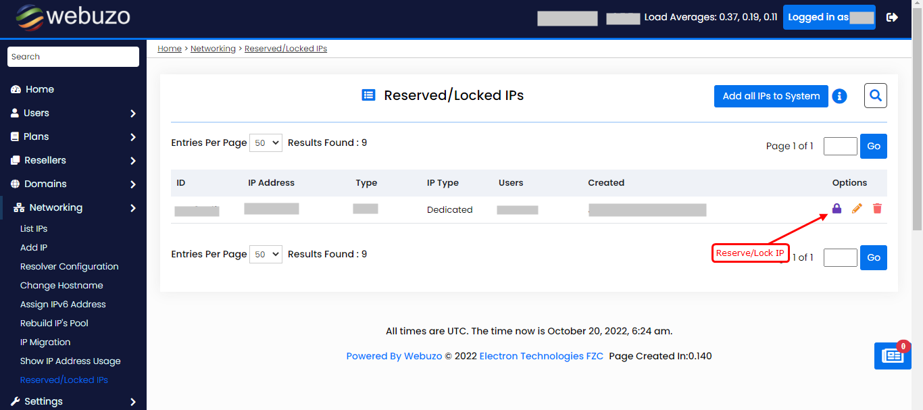Viewport: 923px width, 410px height.
Task: Expand the Users menu chevron
Action: click(133, 113)
